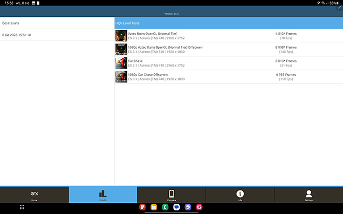
Task: Open the app drawer grid icon
Action: [x=22, y=207]
